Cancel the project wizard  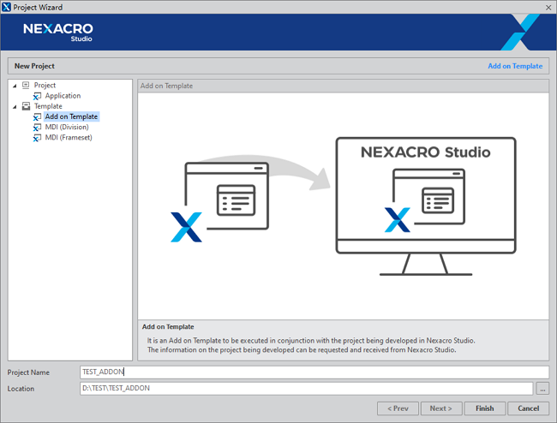coord(528,408)
